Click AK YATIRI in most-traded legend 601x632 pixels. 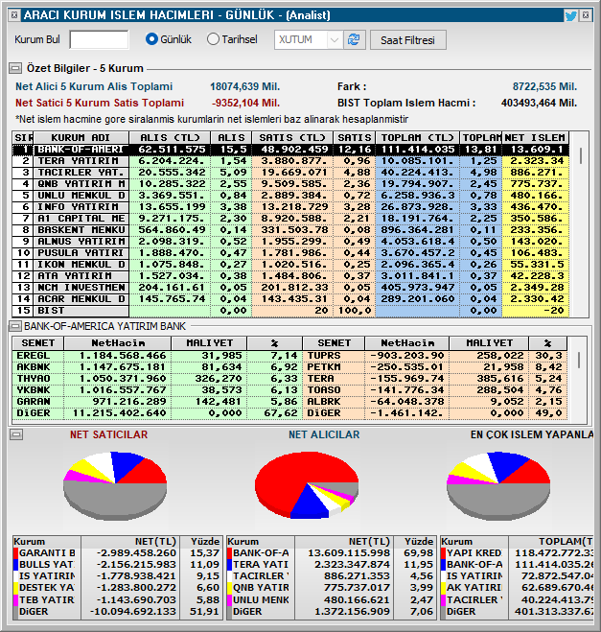click(474, 588)
